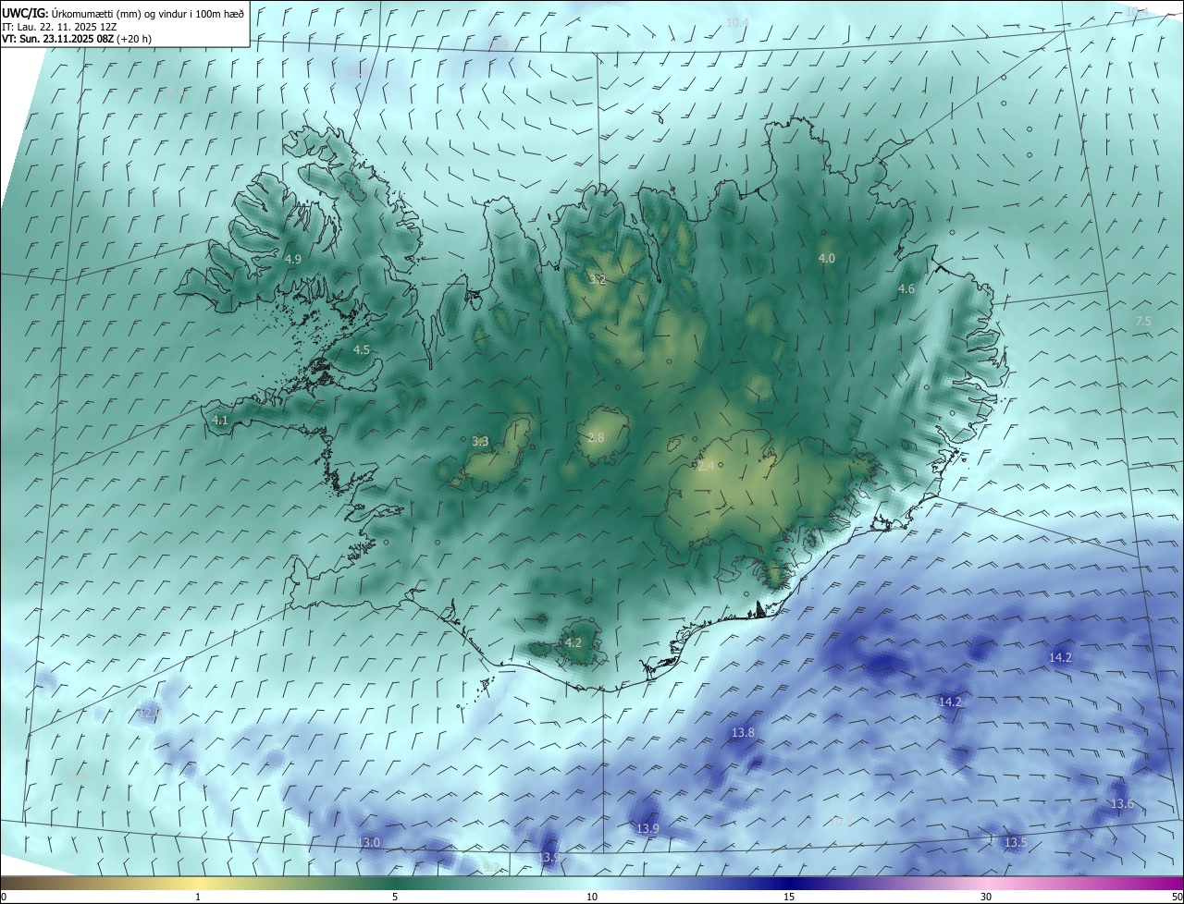
Task: Click the 2.8 value over the central glacier
Action: pos(596,438)
